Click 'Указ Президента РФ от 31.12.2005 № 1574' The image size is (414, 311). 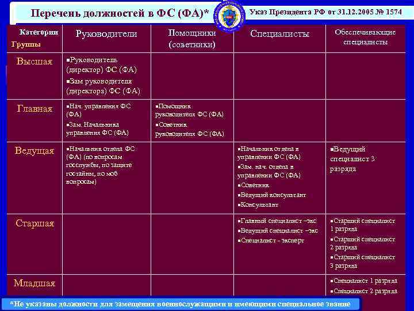(x=326, y=12)
